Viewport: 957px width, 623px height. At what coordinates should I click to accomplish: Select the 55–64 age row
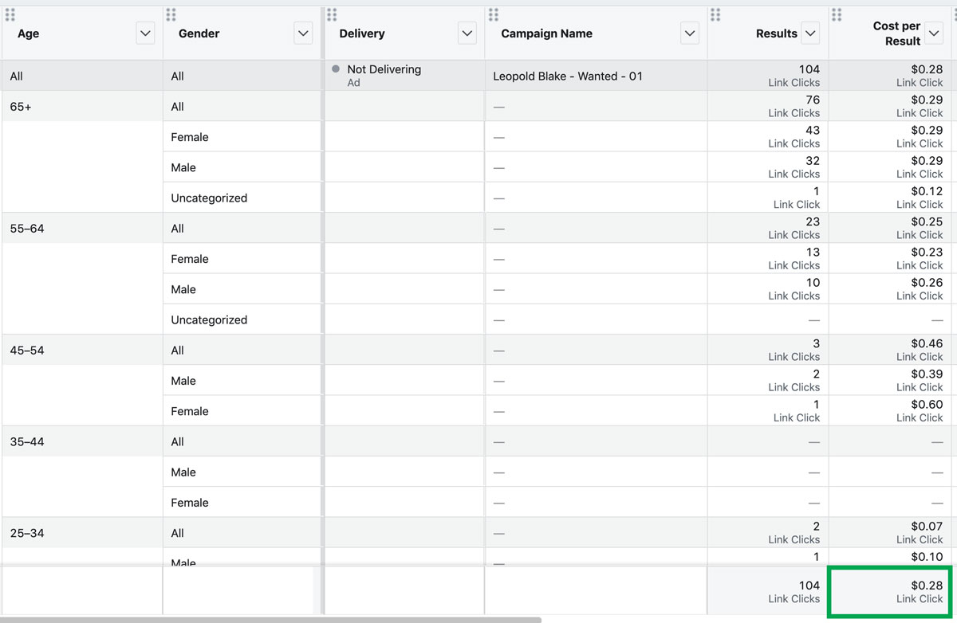pyautogui.click(x=478, y=229)
